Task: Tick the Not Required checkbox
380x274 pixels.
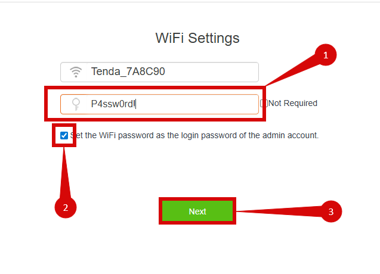Action: 264,104
